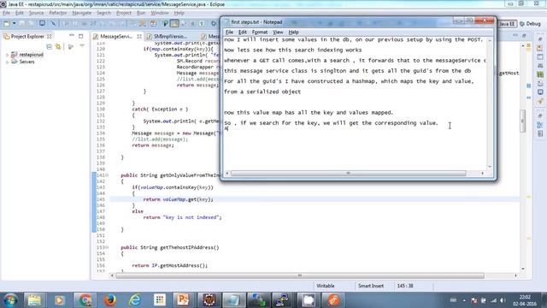Collapse the getOnlyValueFromTheIndex method fold marker
Screen dimensions: 547x308
[x=107, y=175]
